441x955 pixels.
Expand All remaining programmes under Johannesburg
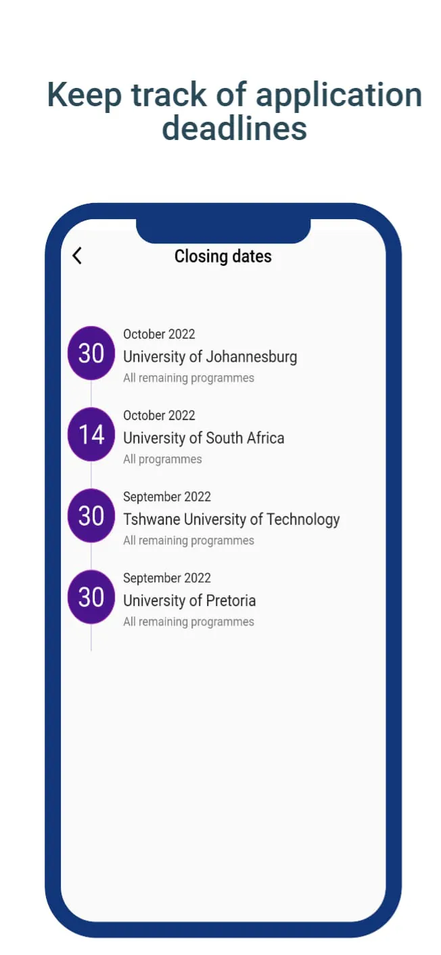tap(188, 377)
